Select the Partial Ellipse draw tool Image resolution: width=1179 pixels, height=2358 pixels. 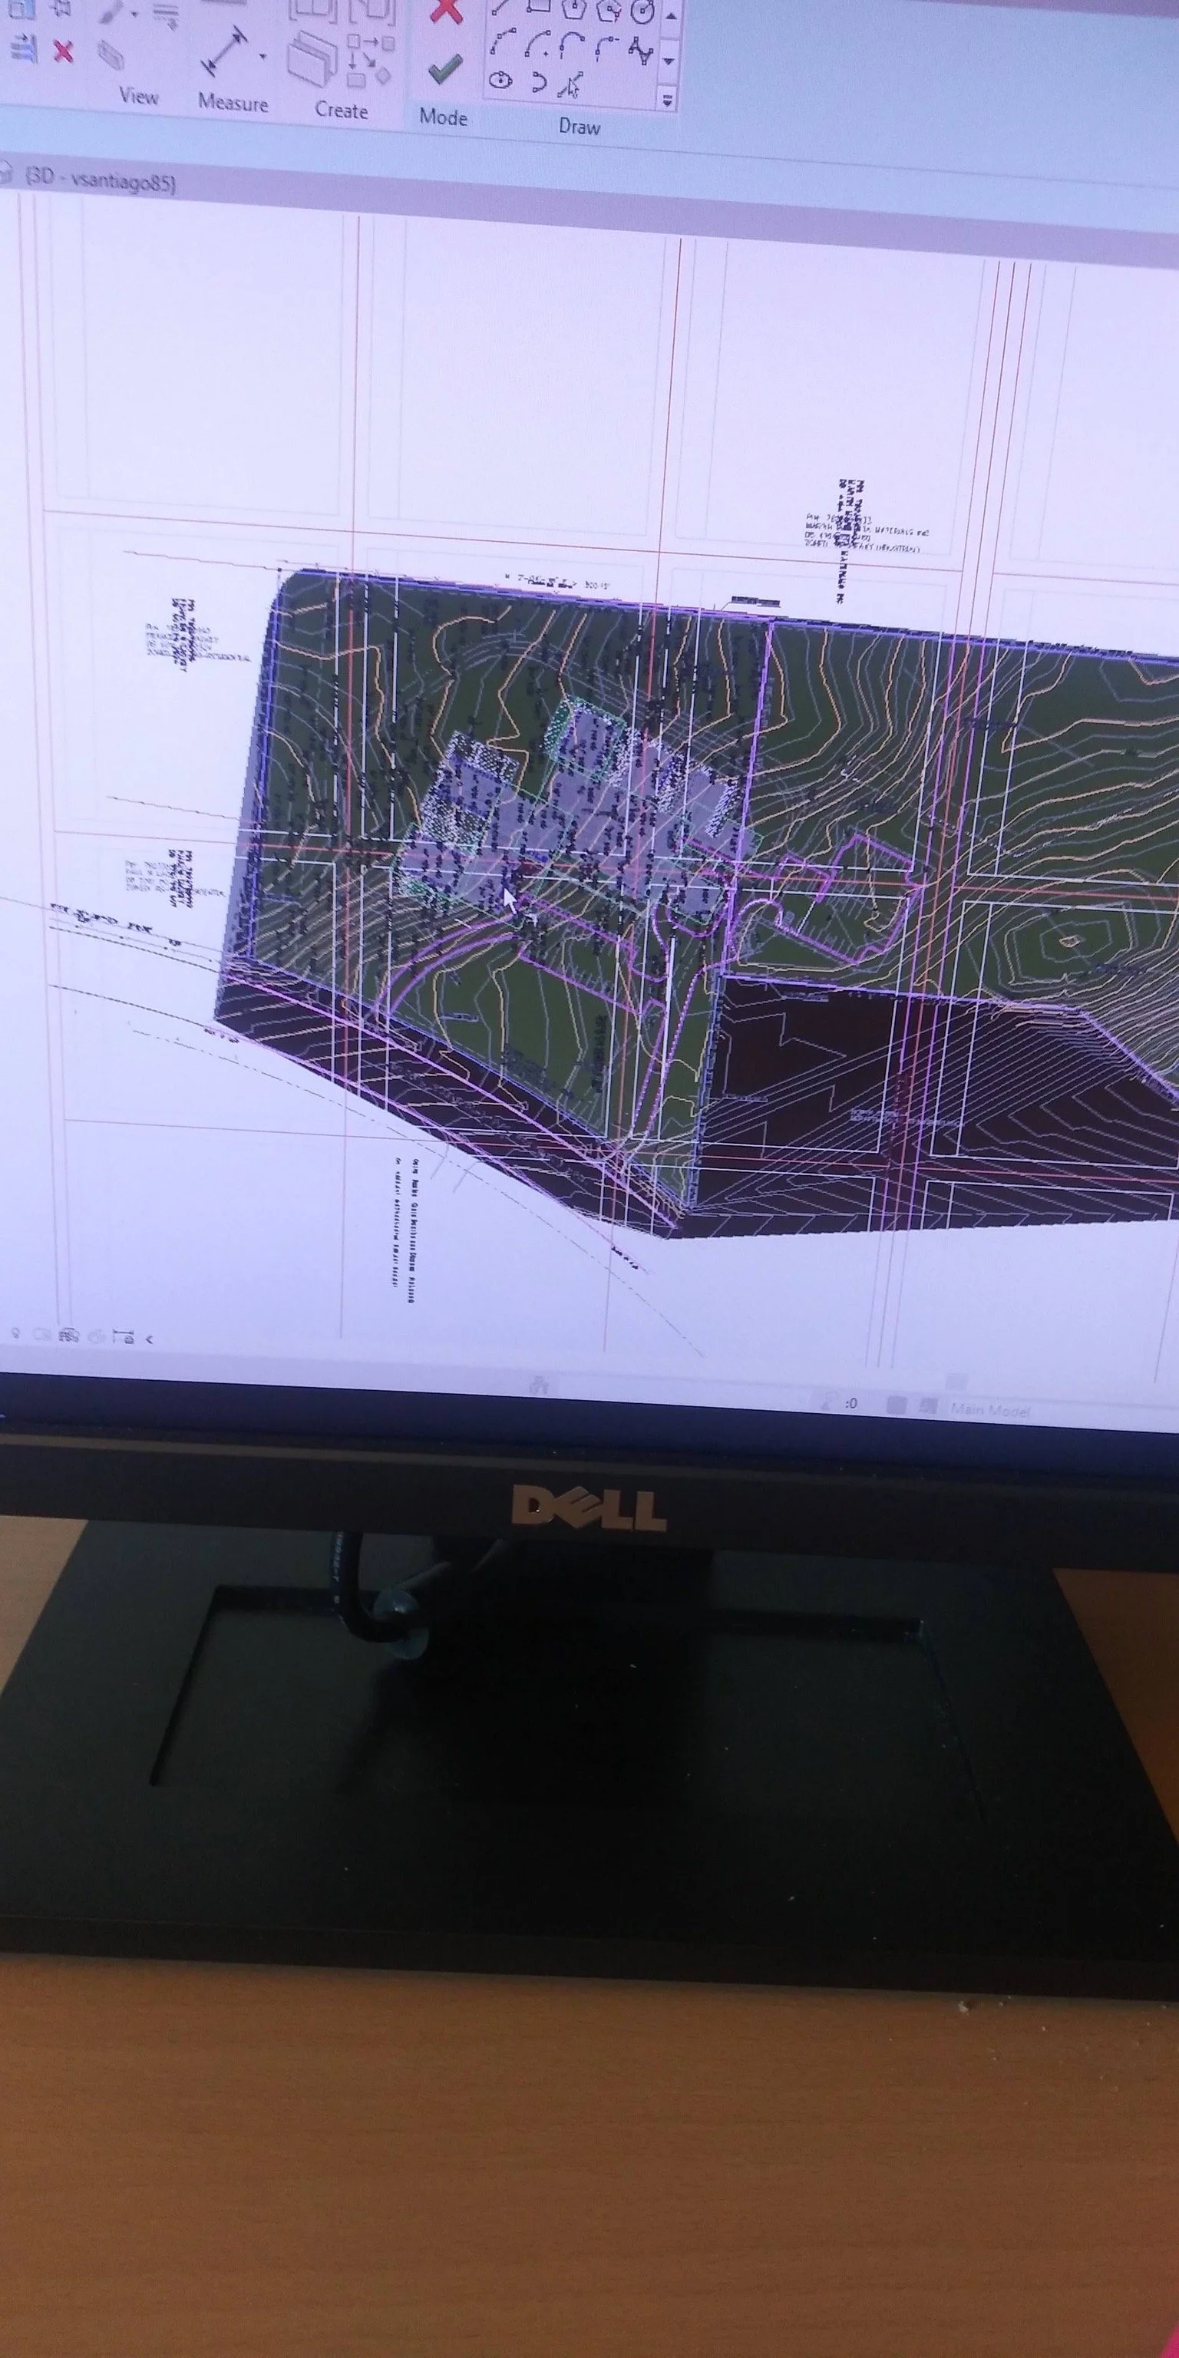pos(539,82)
